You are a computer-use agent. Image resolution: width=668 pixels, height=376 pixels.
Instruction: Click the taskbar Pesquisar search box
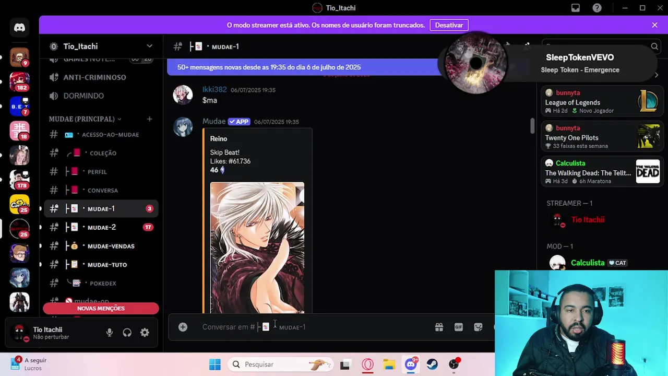280,365
